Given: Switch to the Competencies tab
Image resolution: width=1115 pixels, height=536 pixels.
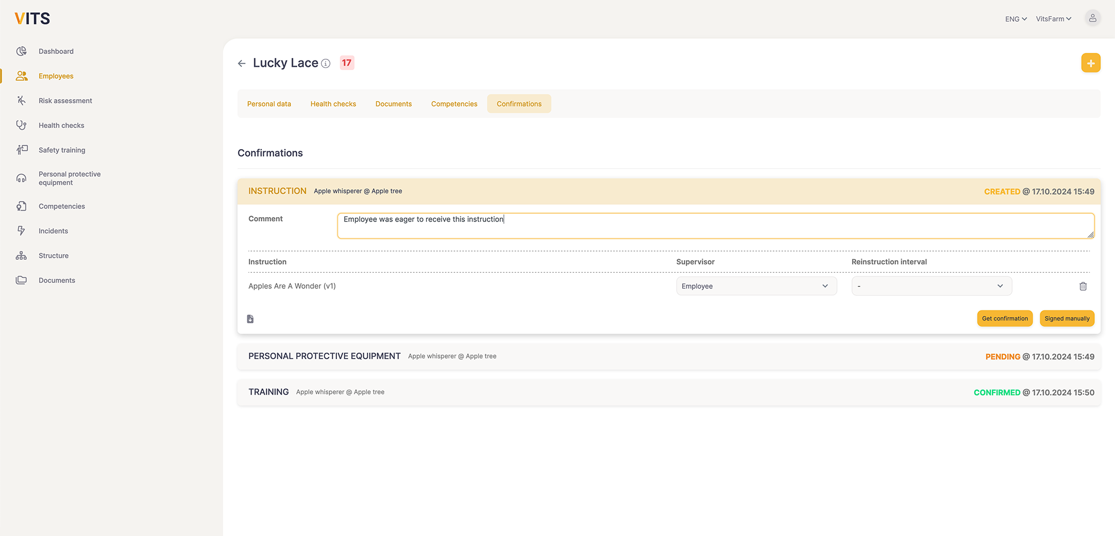Looking at the screenshot, I should click(x=454, y=104).
